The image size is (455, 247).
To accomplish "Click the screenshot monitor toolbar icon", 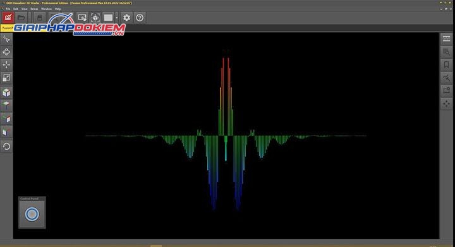I will 82,18.
